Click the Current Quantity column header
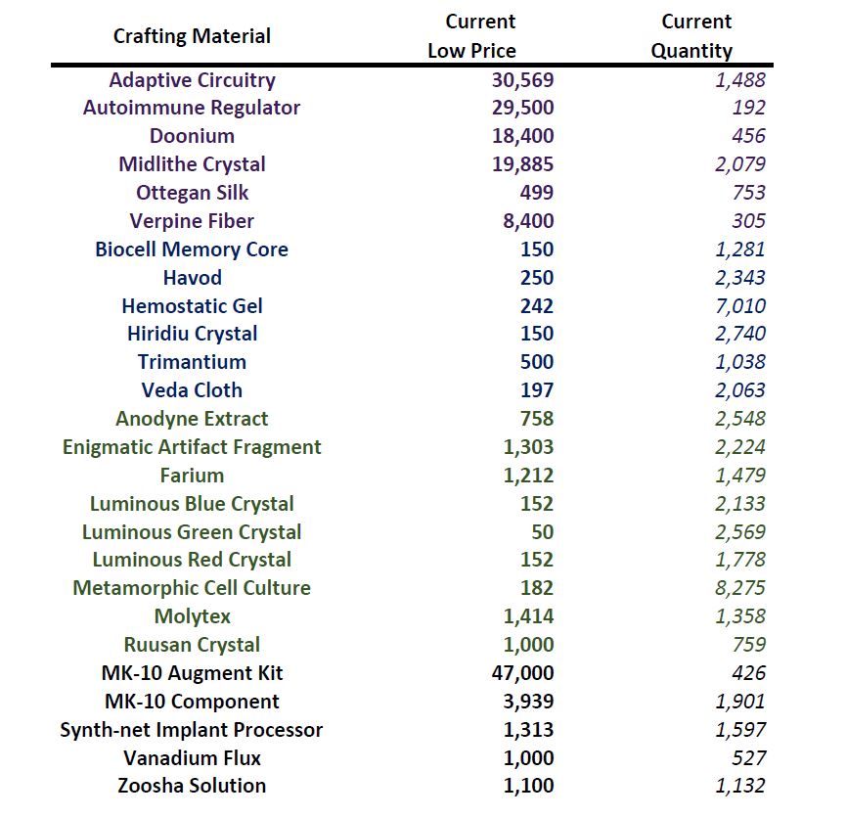The width and height of the screenshot is (846, 818). click(695, 36)
